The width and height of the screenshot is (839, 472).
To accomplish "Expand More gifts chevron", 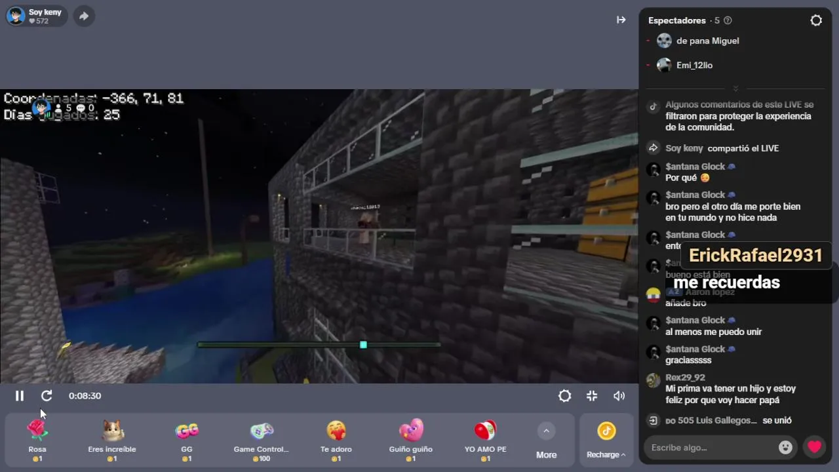I will click(546, 431).
